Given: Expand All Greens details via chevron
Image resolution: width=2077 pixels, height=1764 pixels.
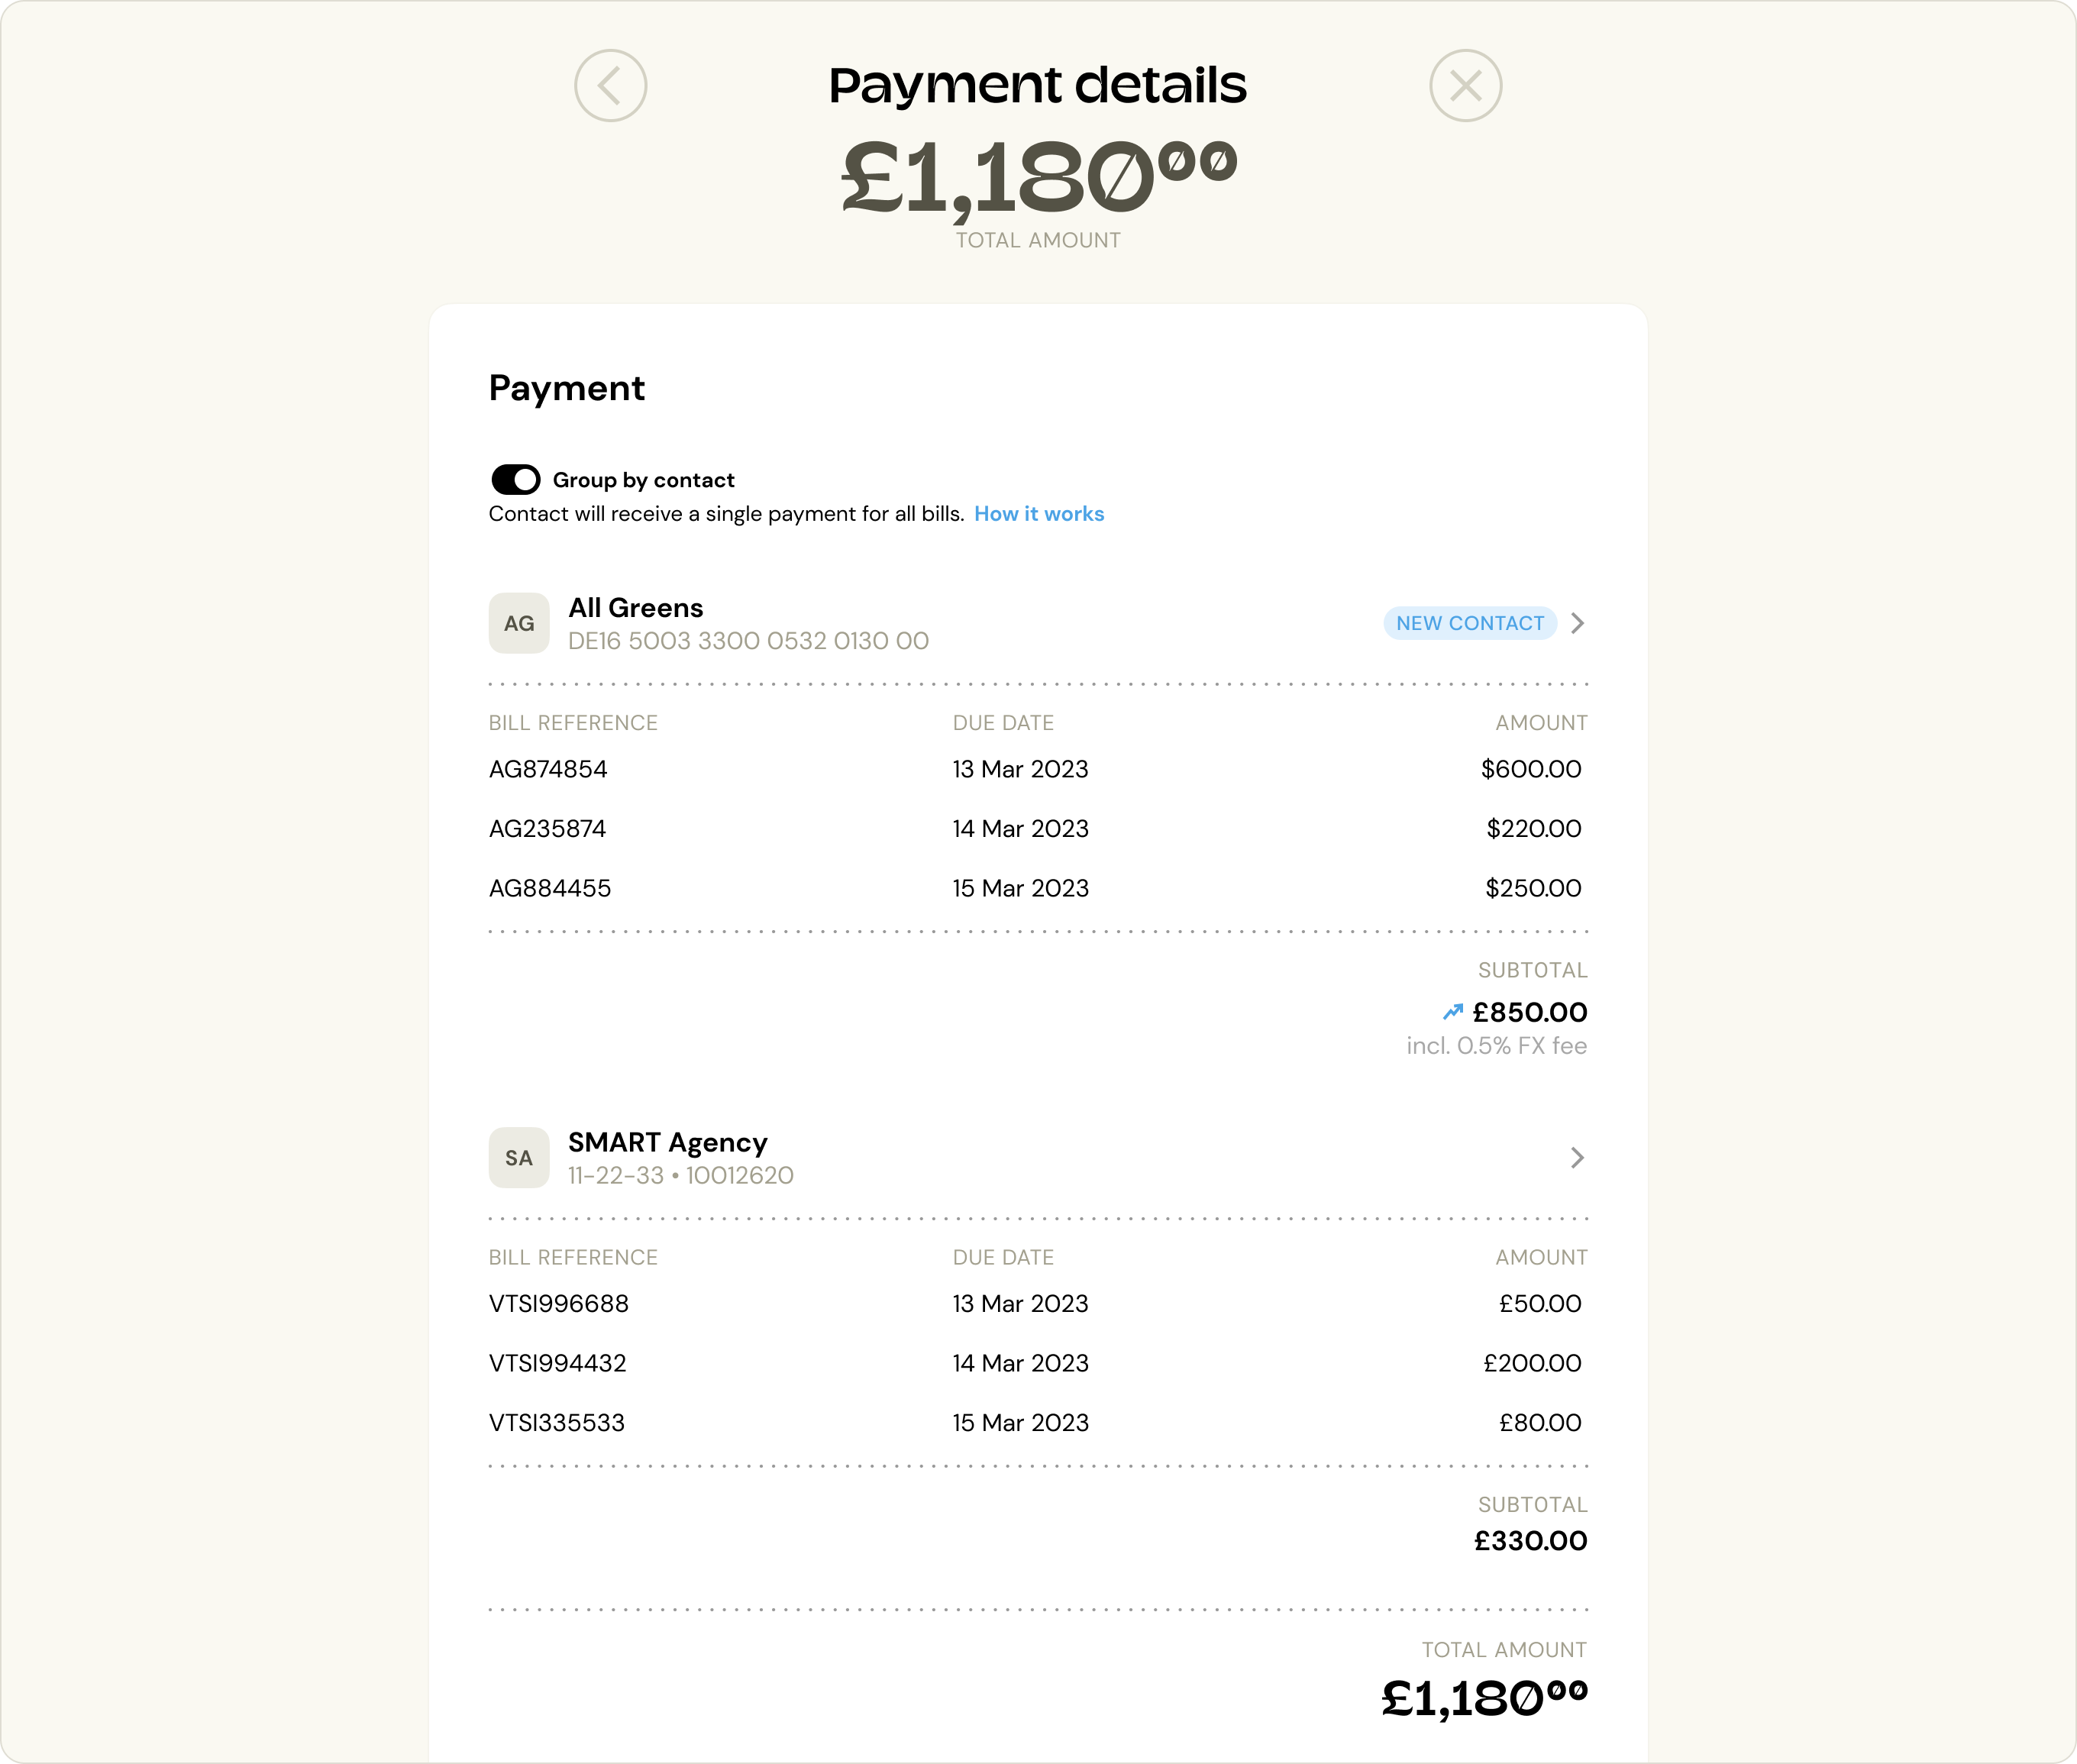Looking at the screenshot, I should click(1578, 623).
